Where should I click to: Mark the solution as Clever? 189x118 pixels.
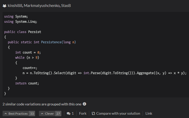point(47,113)
